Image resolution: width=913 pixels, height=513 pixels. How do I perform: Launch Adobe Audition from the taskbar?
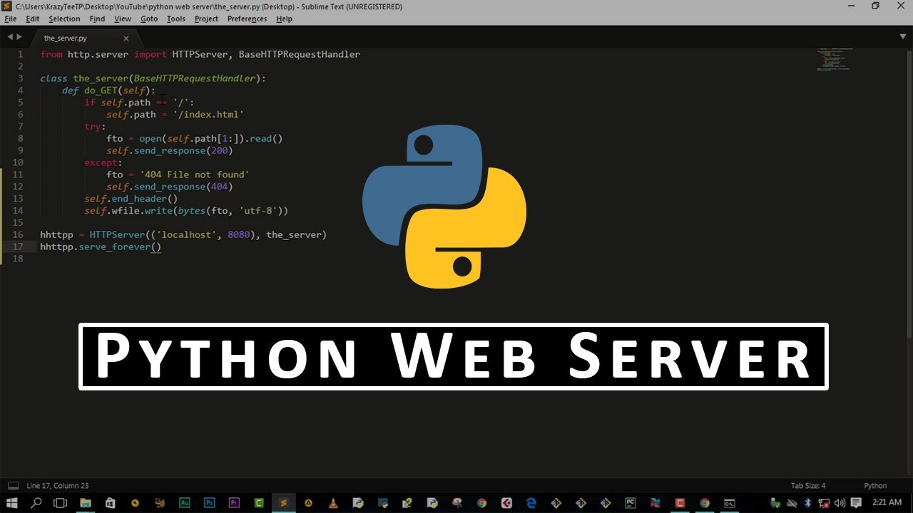pos(185,503)
